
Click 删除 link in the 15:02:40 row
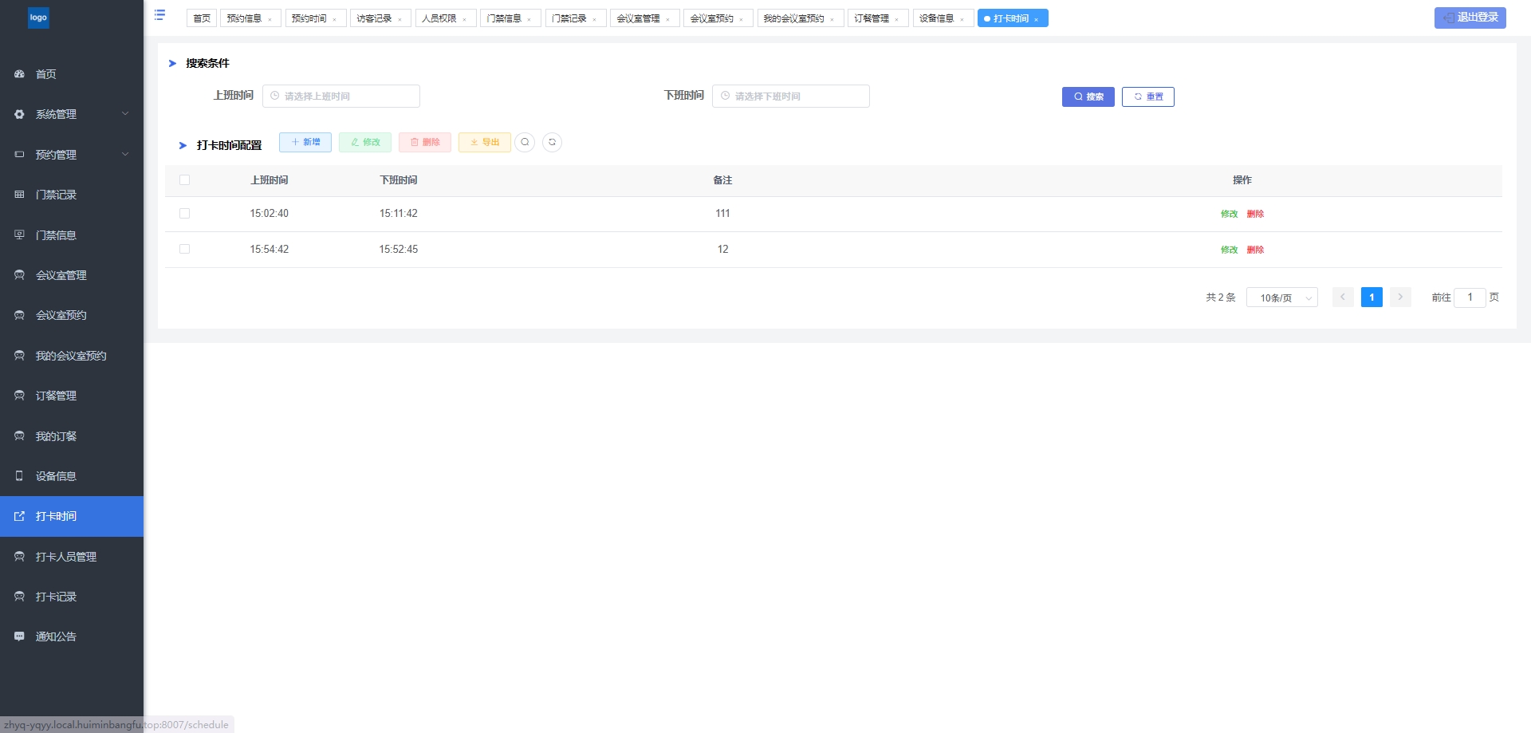(x=1255, y=214)
